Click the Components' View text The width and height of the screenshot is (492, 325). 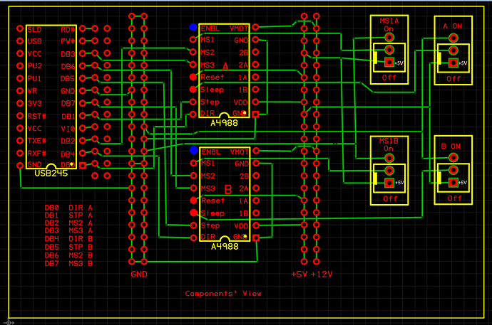223,294
